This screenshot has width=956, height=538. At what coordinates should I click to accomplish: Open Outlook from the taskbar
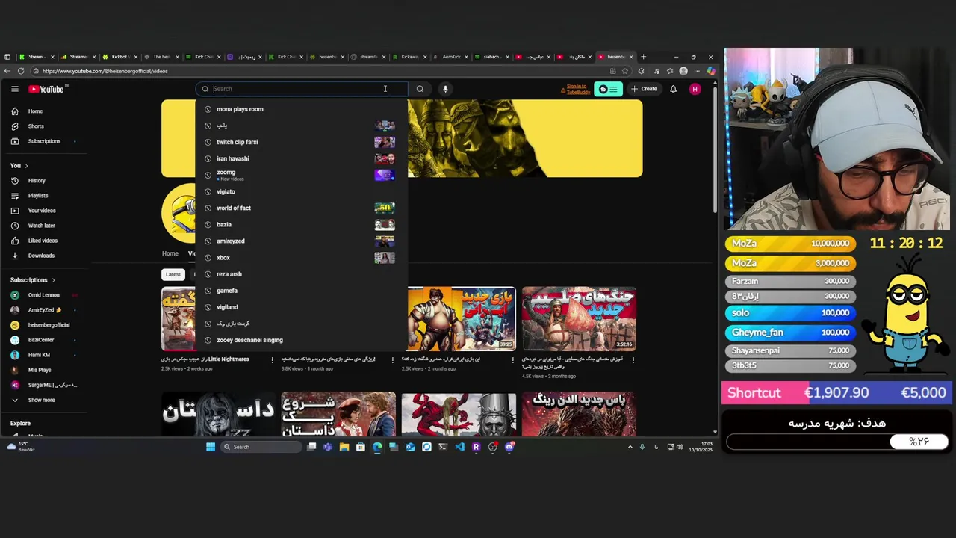410,447
